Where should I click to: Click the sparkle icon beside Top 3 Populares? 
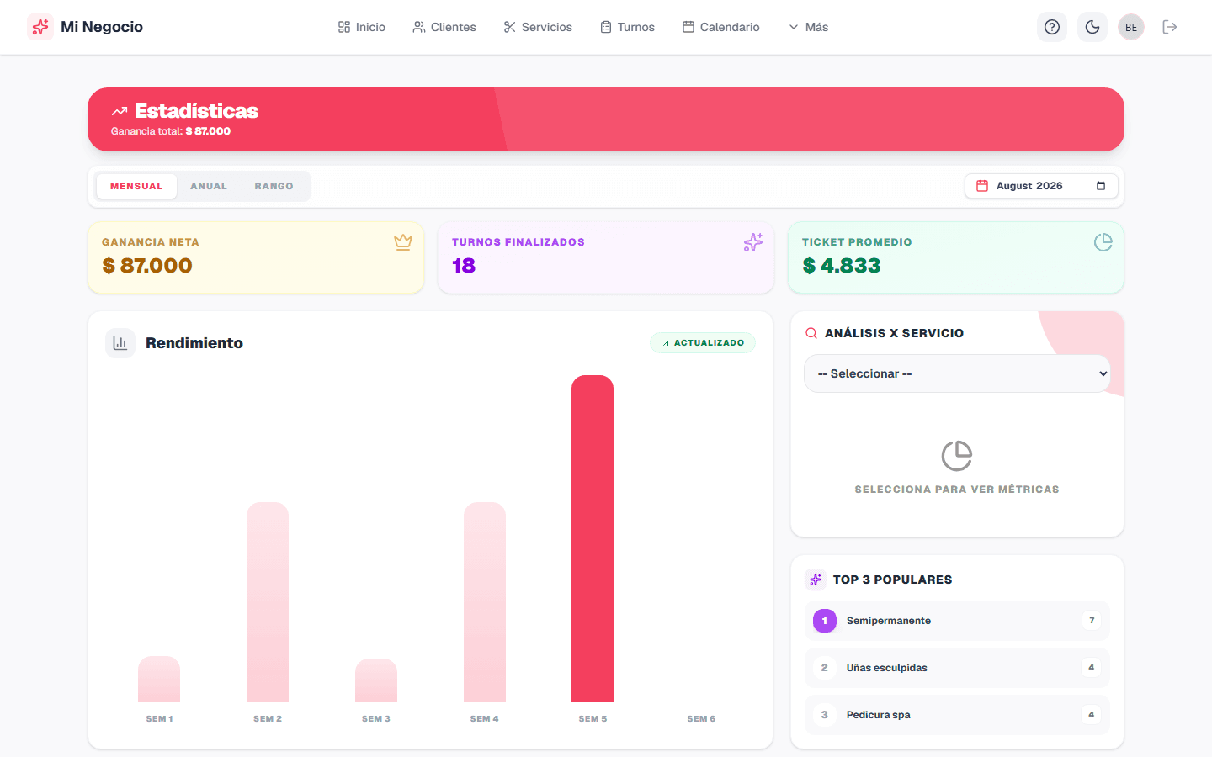coord(816,580)
